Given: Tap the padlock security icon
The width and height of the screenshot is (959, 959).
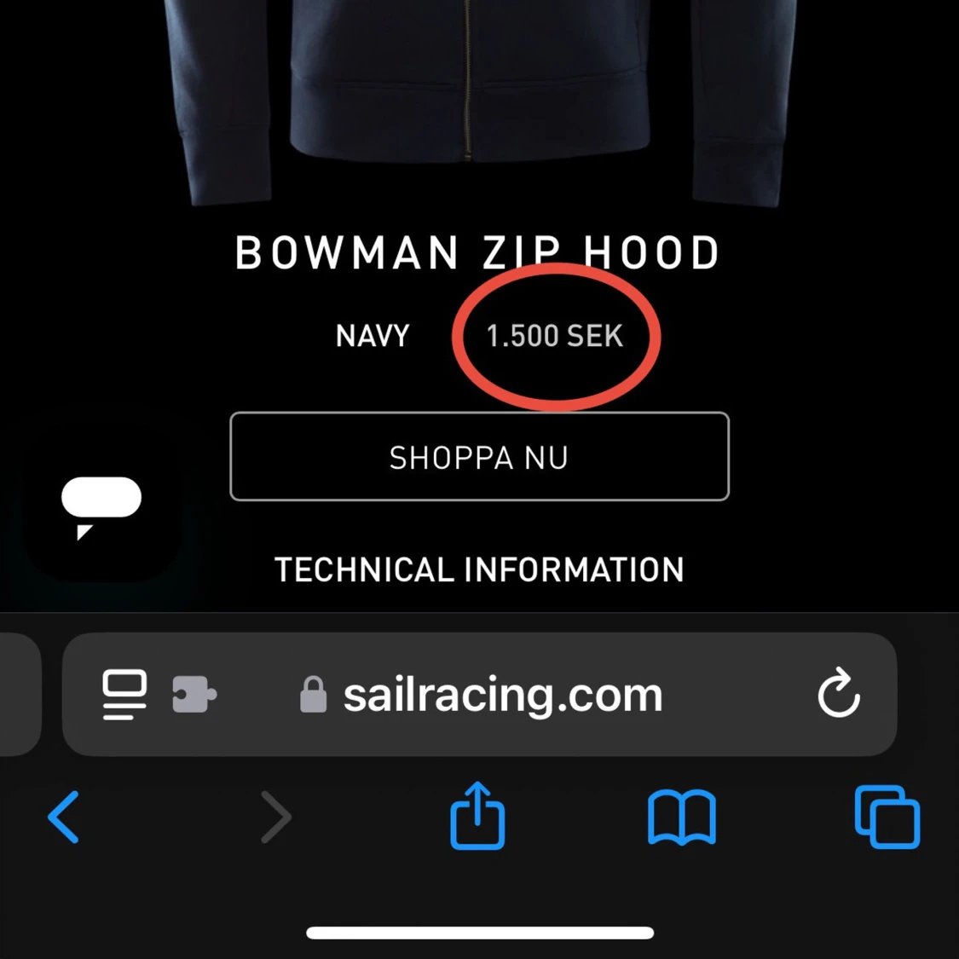Looking at the screenshot, I should (x=313, y=694).
